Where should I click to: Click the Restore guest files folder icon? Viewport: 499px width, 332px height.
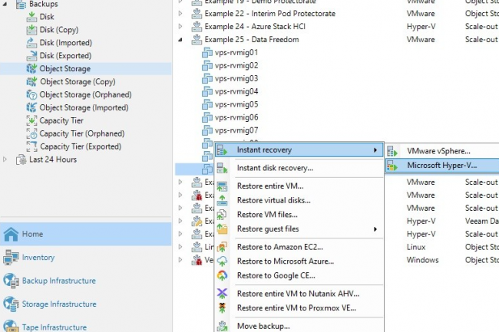coord(222,228)
